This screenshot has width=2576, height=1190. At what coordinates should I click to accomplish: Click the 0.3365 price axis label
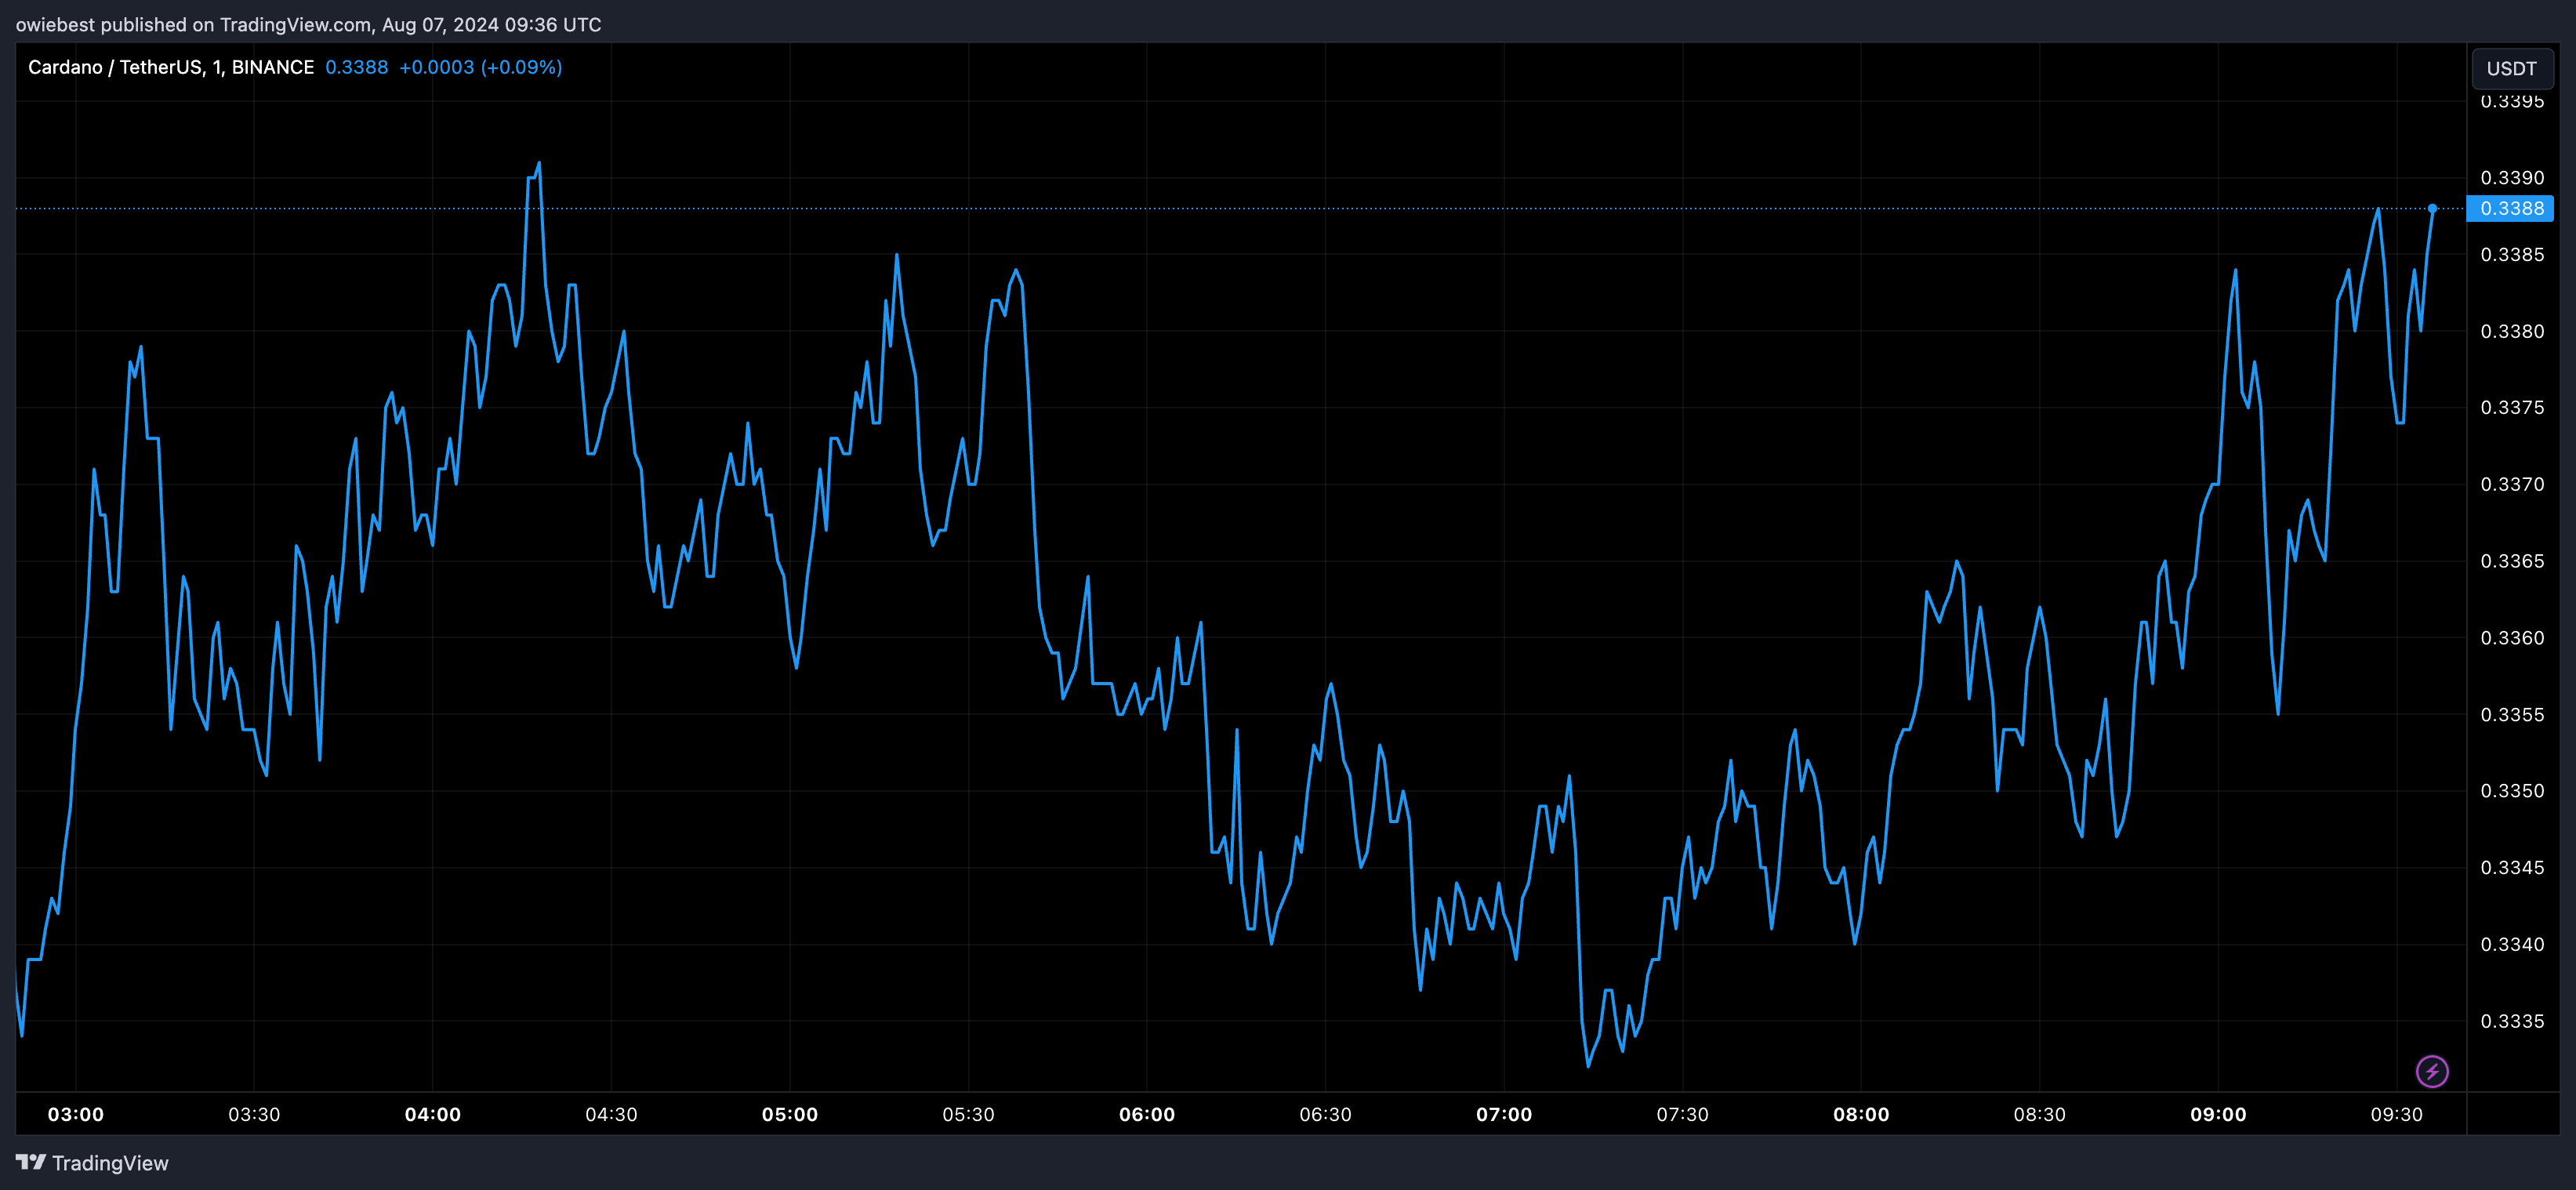pyautogui.click(x=2512, y=561)
